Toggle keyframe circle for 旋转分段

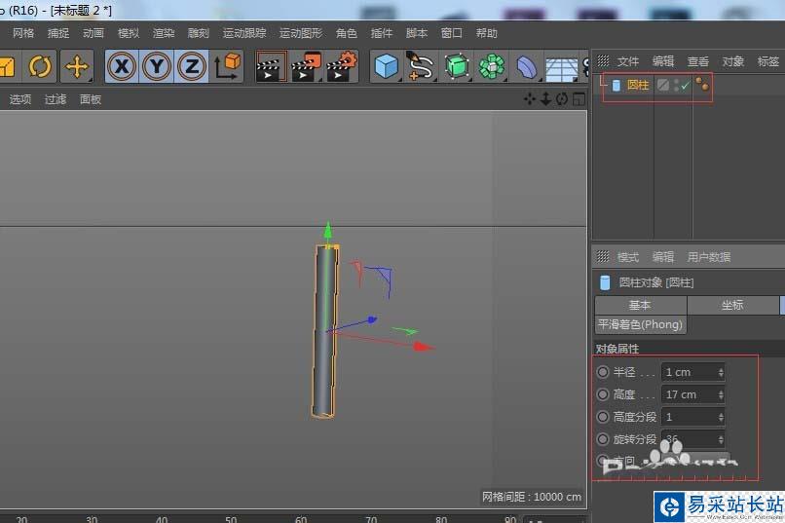603,439
